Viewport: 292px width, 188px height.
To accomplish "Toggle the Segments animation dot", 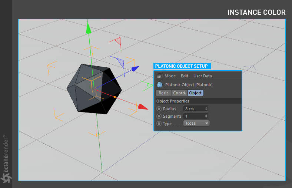I will click(x=159, y=116).
